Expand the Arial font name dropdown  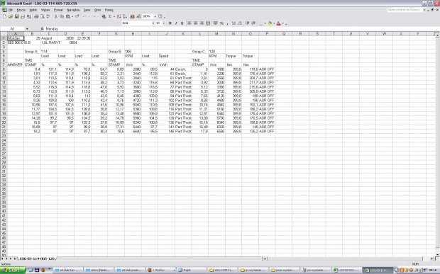pos(153,23)
